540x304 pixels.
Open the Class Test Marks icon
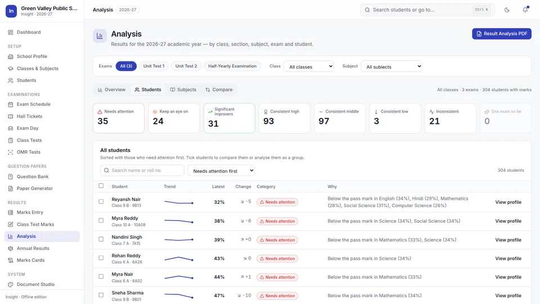coord(10,225)
